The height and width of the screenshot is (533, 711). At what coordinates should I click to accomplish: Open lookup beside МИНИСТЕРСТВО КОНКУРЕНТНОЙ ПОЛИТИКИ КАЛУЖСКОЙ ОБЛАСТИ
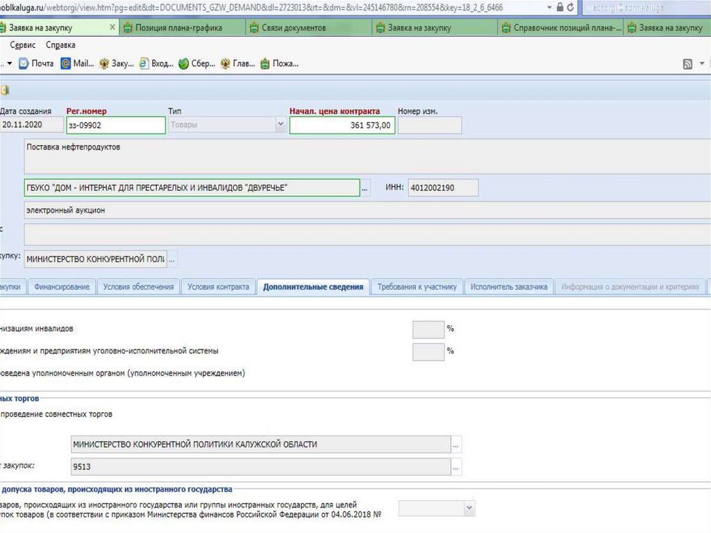pyautogui.click(x=456, y=444)
